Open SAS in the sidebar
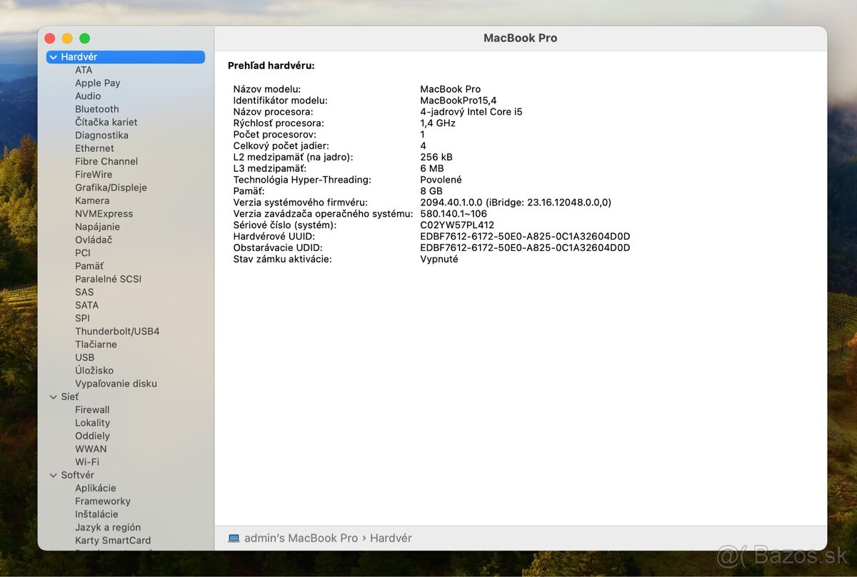 (x=84, y=292)
